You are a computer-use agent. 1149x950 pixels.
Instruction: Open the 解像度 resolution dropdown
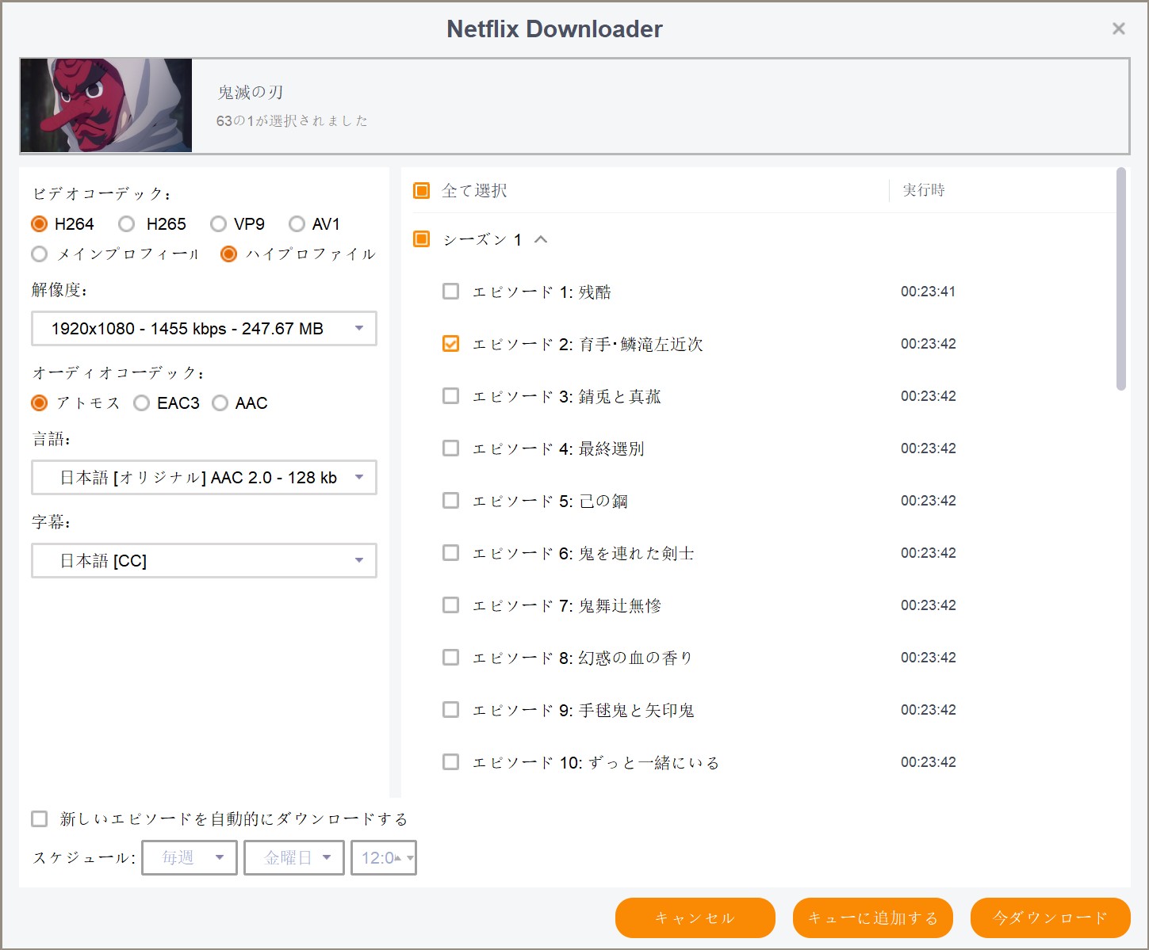click(x=204, y=329)
